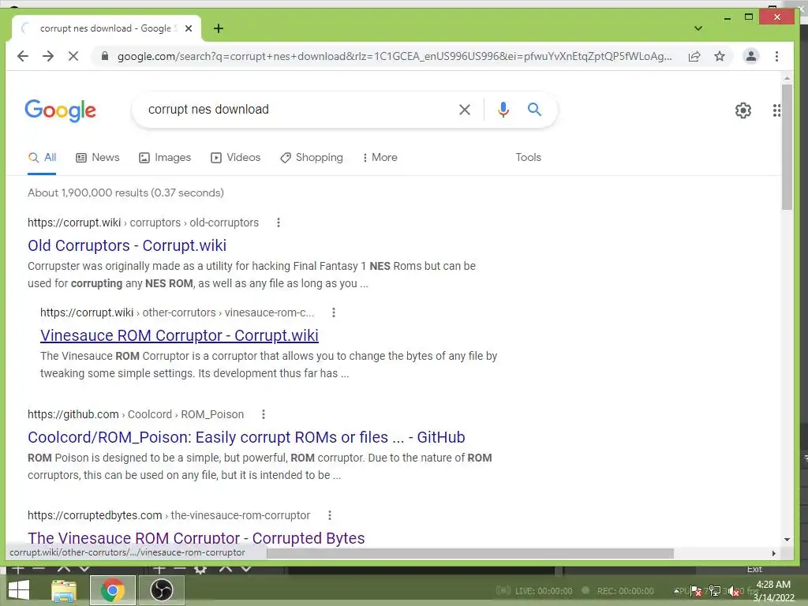Viewport: 808px width, 606px height.
Task: Click into the search field text
Action: [208, 109]
